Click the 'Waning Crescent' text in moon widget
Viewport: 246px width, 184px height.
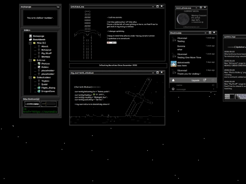click(x=199, y=15)
